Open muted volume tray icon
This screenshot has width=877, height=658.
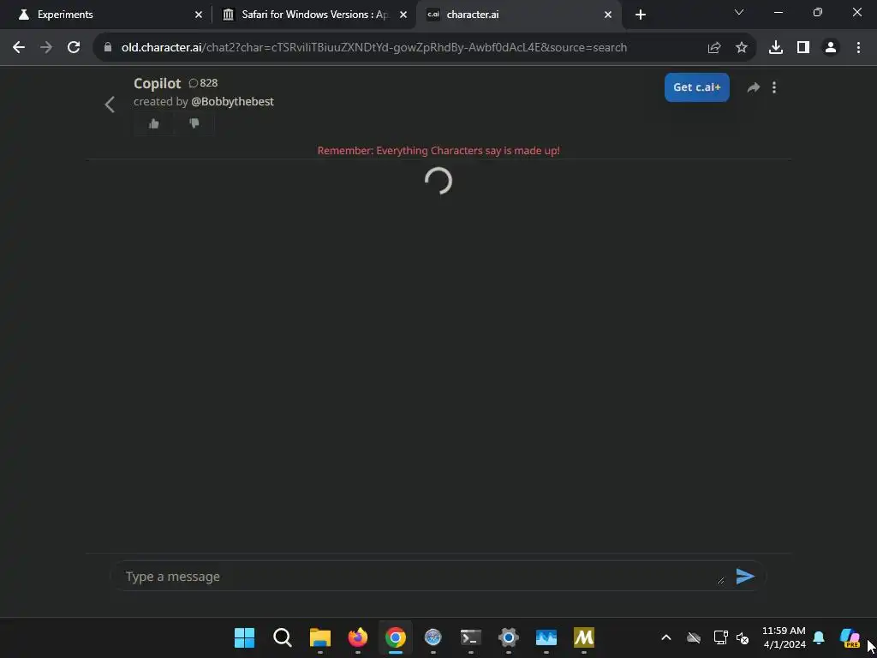coord(743,637)
